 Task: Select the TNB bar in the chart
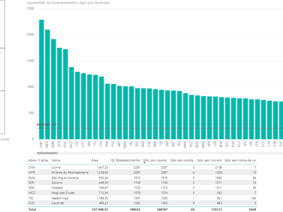pos(108,111)
